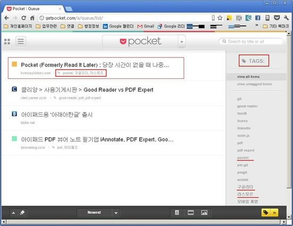The height and width of the screenshot is (226, 293).
Task: Click bloter favicon of 아래아한글 article
Action: [14, 114]
